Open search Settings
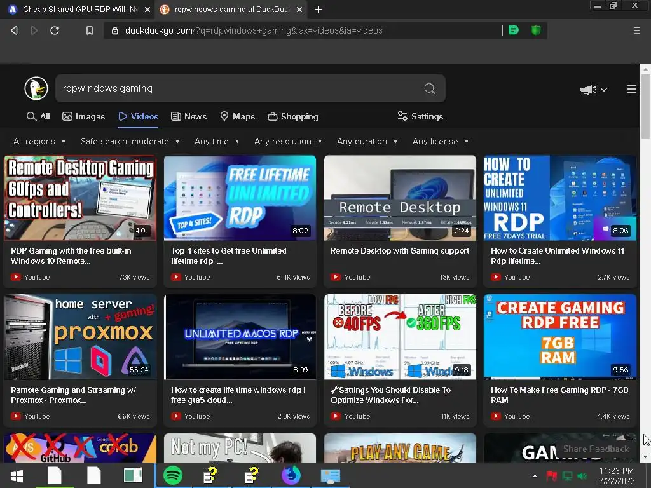 click(420, 117)
